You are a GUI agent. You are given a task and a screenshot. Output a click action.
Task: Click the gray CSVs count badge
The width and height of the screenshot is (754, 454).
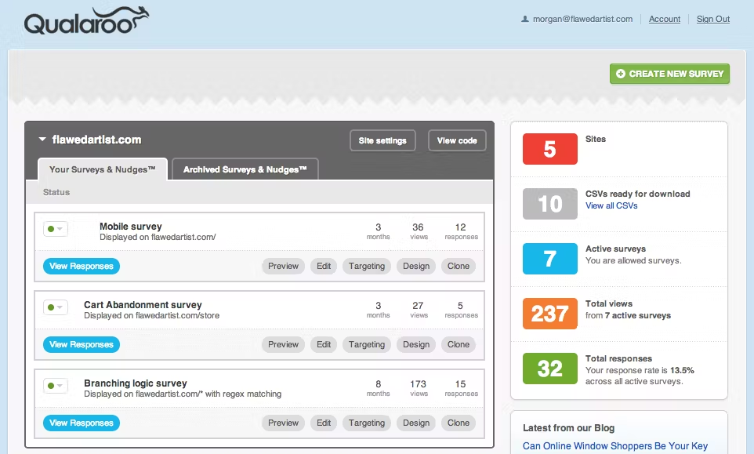coord(549,204)
